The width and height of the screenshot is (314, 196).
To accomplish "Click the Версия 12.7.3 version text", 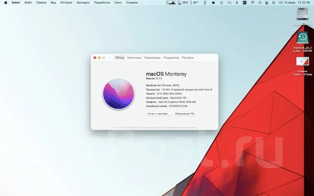I will pyautogui.click(x=154, y=78).
